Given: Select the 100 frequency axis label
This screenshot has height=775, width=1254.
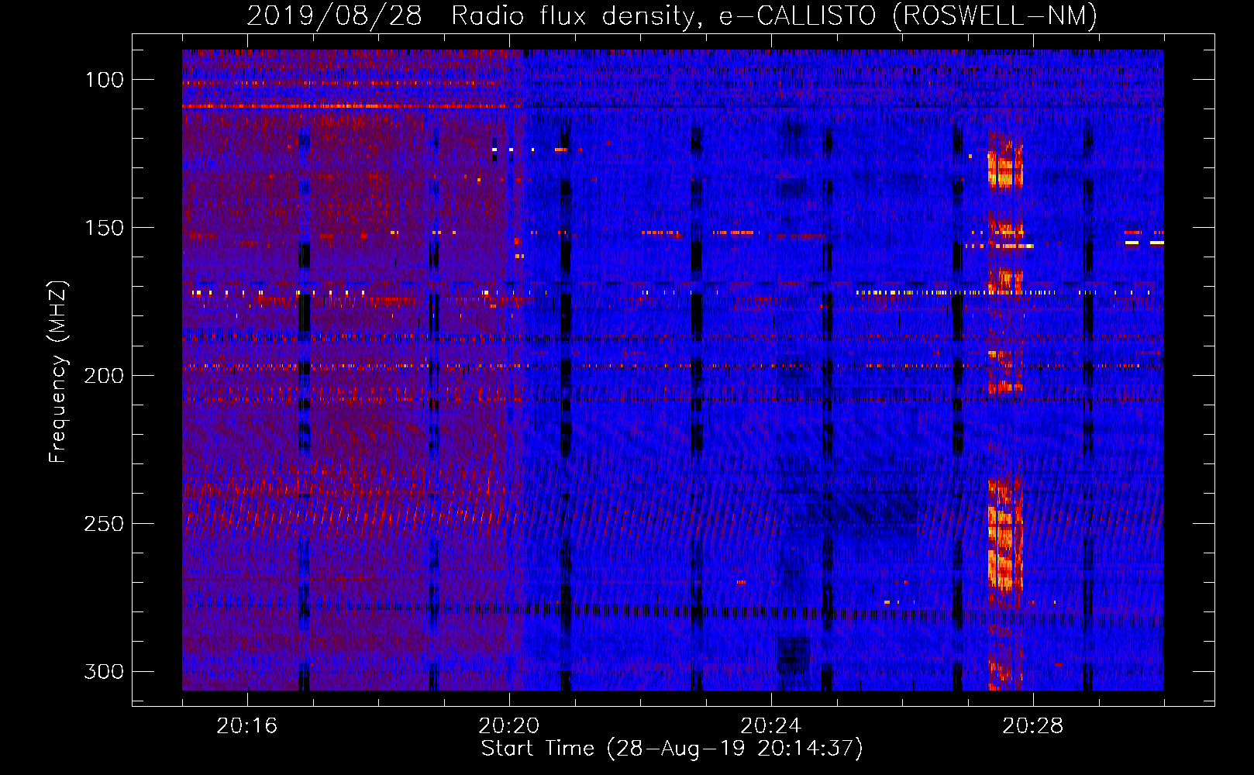Looking at the screenshot, I should [x=103, y=80].
